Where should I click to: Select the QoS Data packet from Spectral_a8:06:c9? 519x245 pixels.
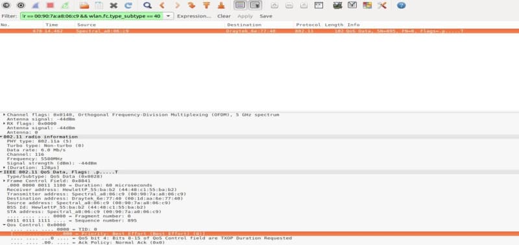coord(259,31)
